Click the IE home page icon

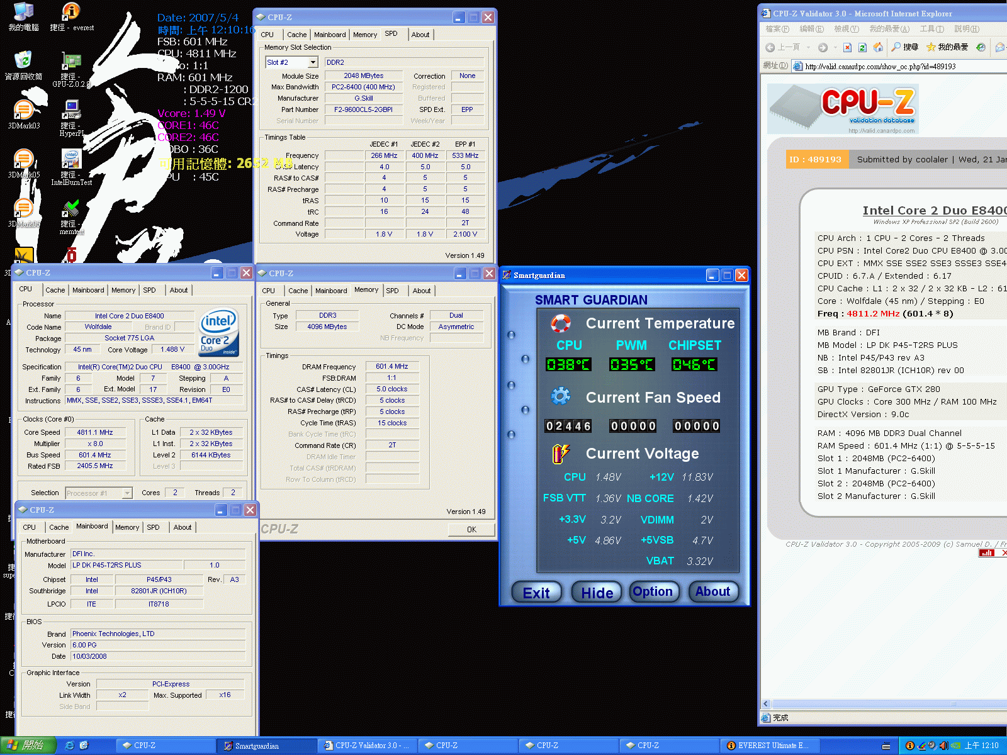[878, 47]
